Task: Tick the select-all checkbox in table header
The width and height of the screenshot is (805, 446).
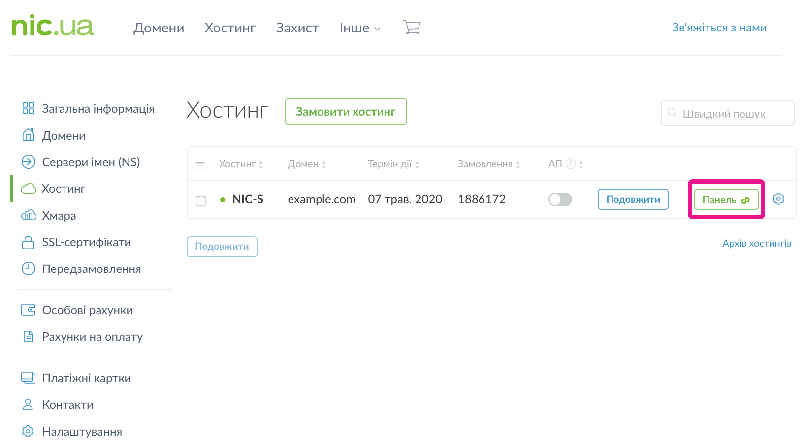Action: coord(200,166)
